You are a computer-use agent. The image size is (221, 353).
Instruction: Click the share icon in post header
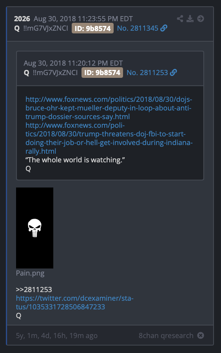[180, 18]
